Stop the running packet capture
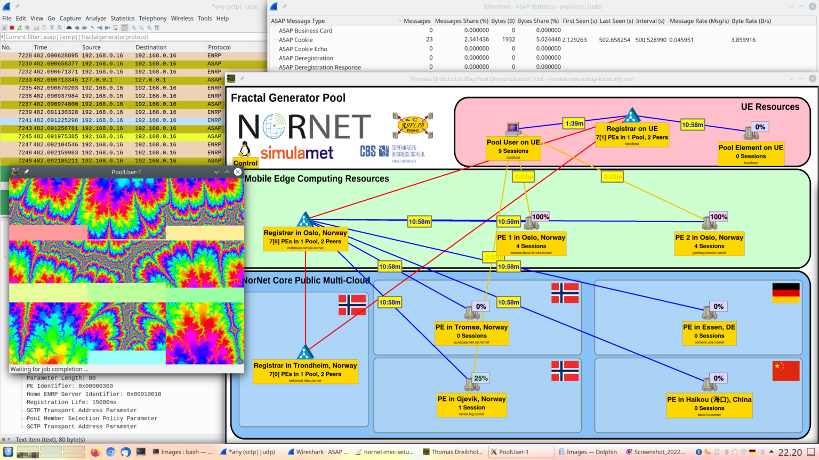Screen dimensions: 819x460 click(12, 28)
